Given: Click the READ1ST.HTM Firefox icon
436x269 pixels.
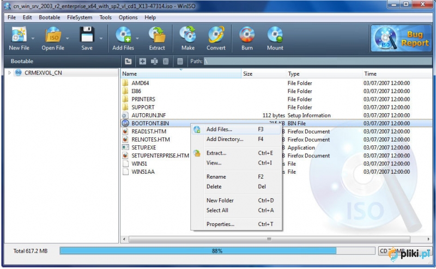Looking at the screenshot, I should [125, 131].
